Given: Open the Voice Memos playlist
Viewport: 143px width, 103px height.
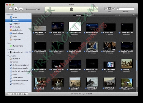Looking at the screenshot, I should [18, 78].
